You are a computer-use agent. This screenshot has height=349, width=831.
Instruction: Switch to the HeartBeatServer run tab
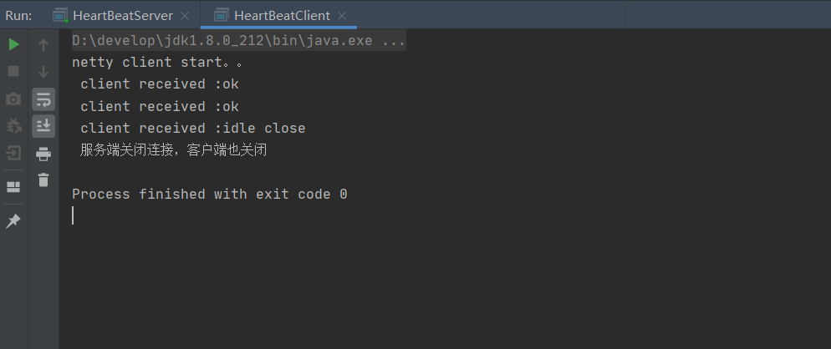click(122, 15)
